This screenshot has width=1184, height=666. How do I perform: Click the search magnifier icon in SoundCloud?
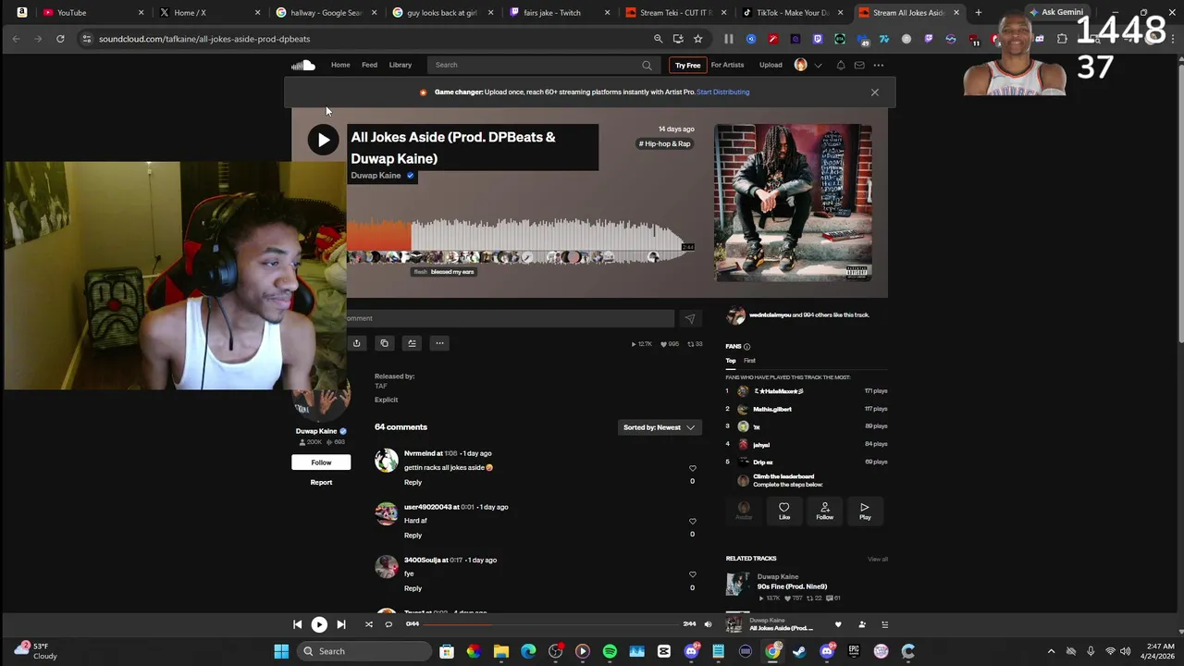(647, 65)
